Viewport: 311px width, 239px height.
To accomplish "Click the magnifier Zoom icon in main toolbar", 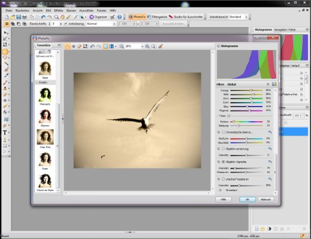I will coord(57,17).
